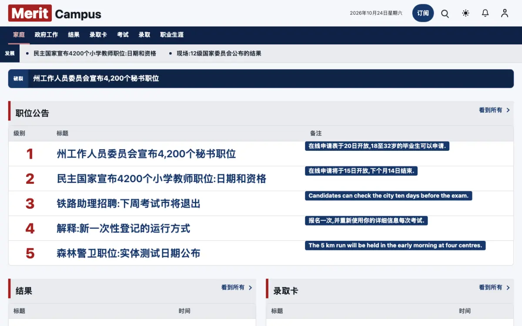Image resolution: width=522 pixels, height=326 pixels.
Task: Select the 家庭 nav tab
Action: (19, 35)
